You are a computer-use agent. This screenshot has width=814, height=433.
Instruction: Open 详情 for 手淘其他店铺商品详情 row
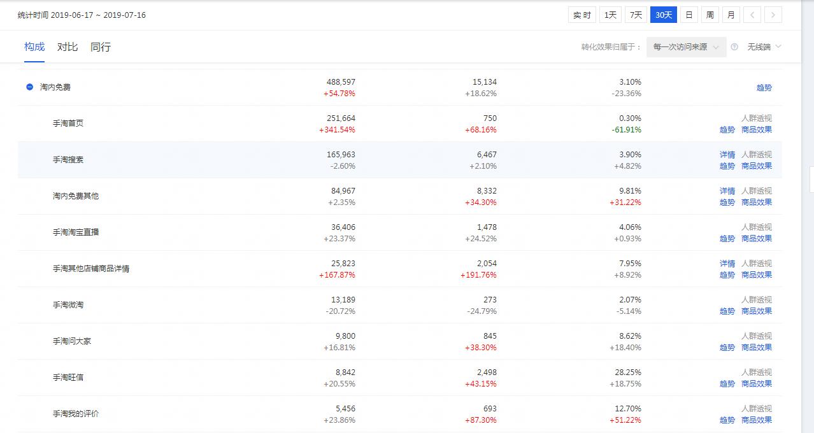[x=727, y=264]
